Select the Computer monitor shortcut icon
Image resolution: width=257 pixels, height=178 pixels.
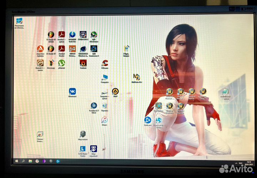105,77
